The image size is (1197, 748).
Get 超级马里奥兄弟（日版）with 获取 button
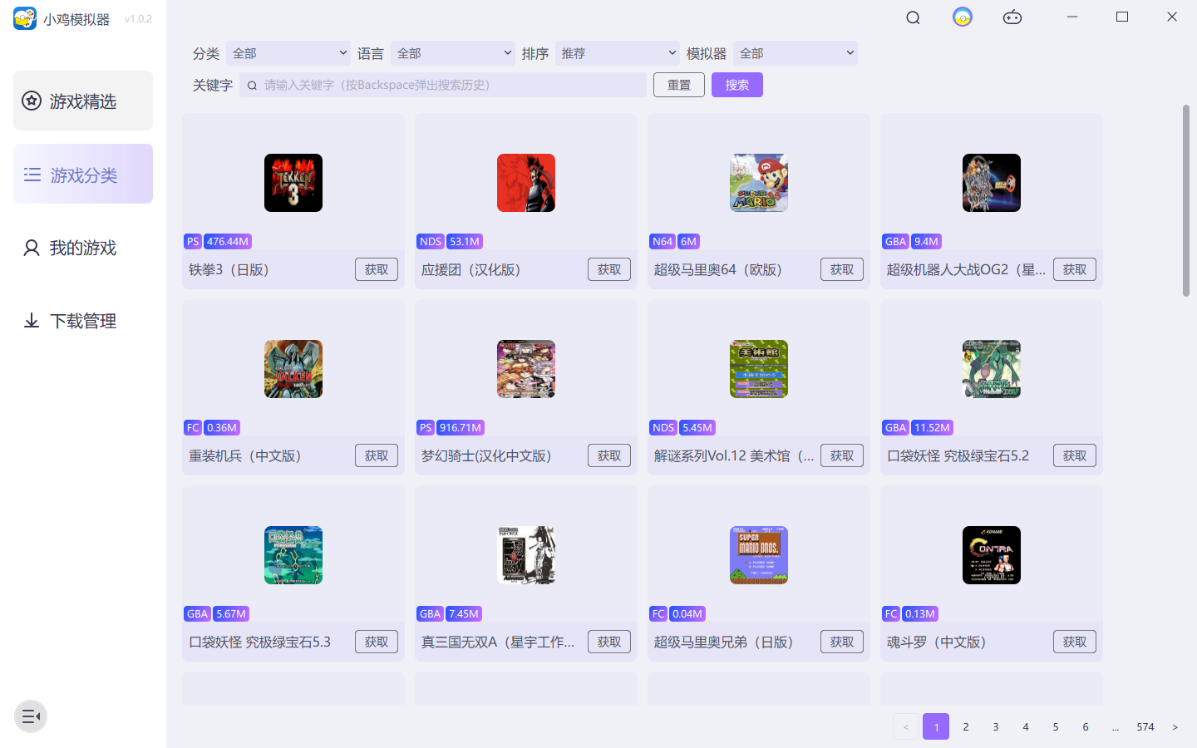(x=842, y=642)
